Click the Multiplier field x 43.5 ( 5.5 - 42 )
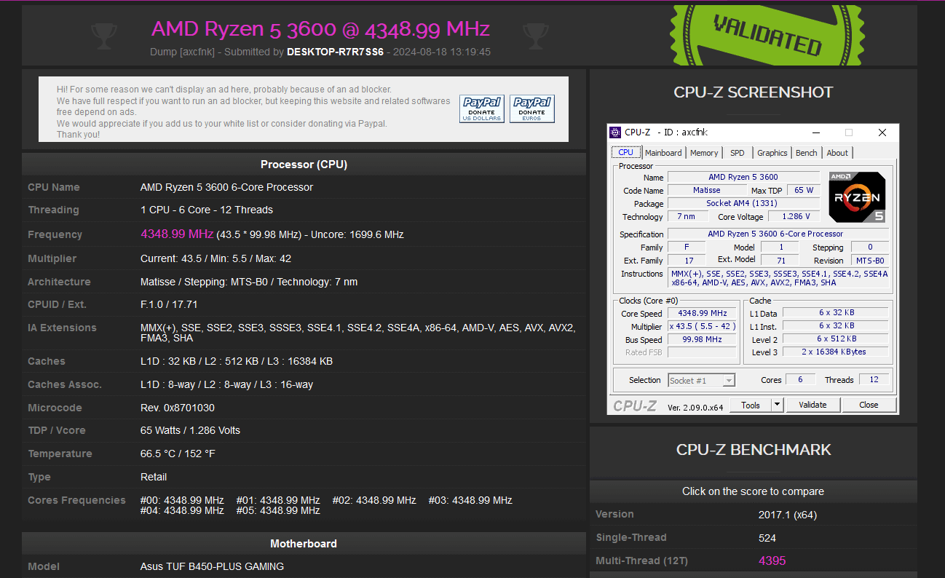Viewport: 945px width, 578px height. click(x=702, y=326)
